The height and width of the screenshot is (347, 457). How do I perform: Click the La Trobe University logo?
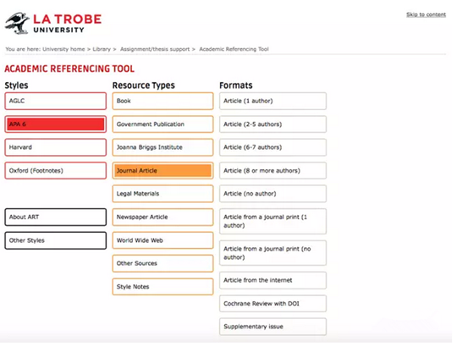[53, 24]
